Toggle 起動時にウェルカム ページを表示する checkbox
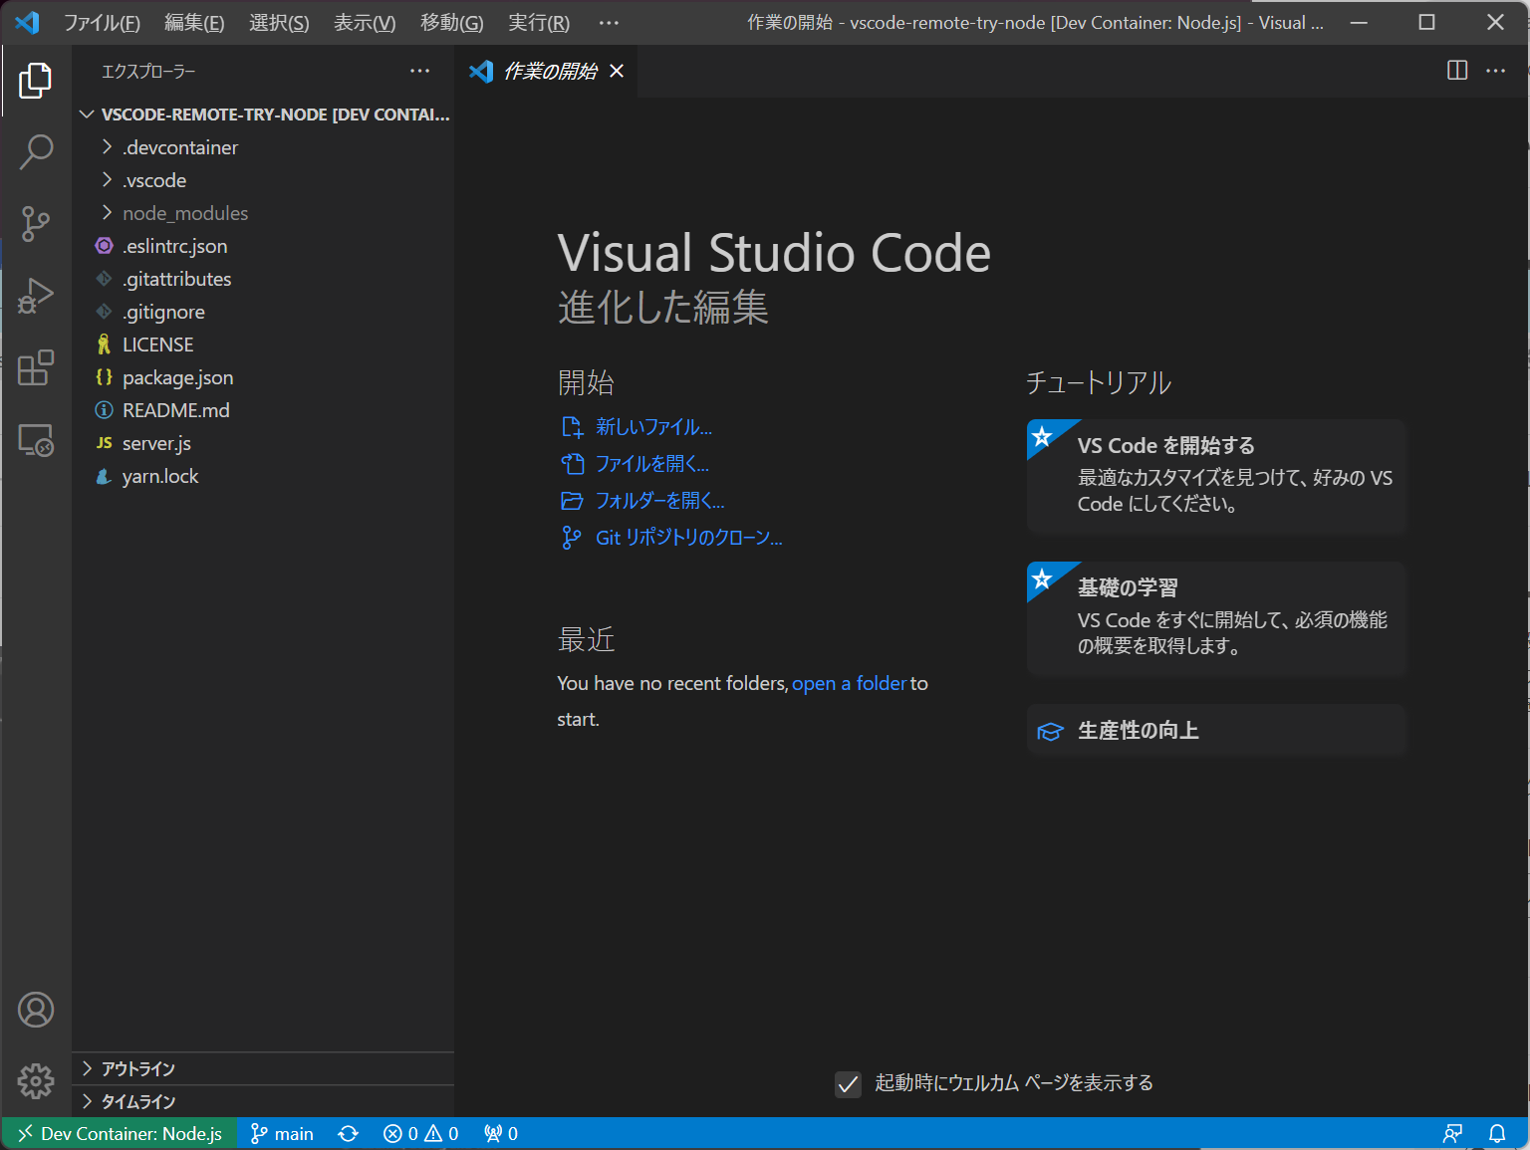Screen dimensions: 1530x1150 848,1084
